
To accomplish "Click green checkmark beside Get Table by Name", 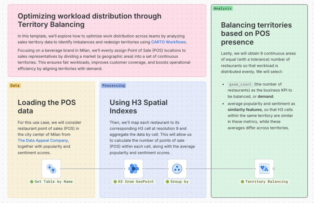I will pos(32,182).
